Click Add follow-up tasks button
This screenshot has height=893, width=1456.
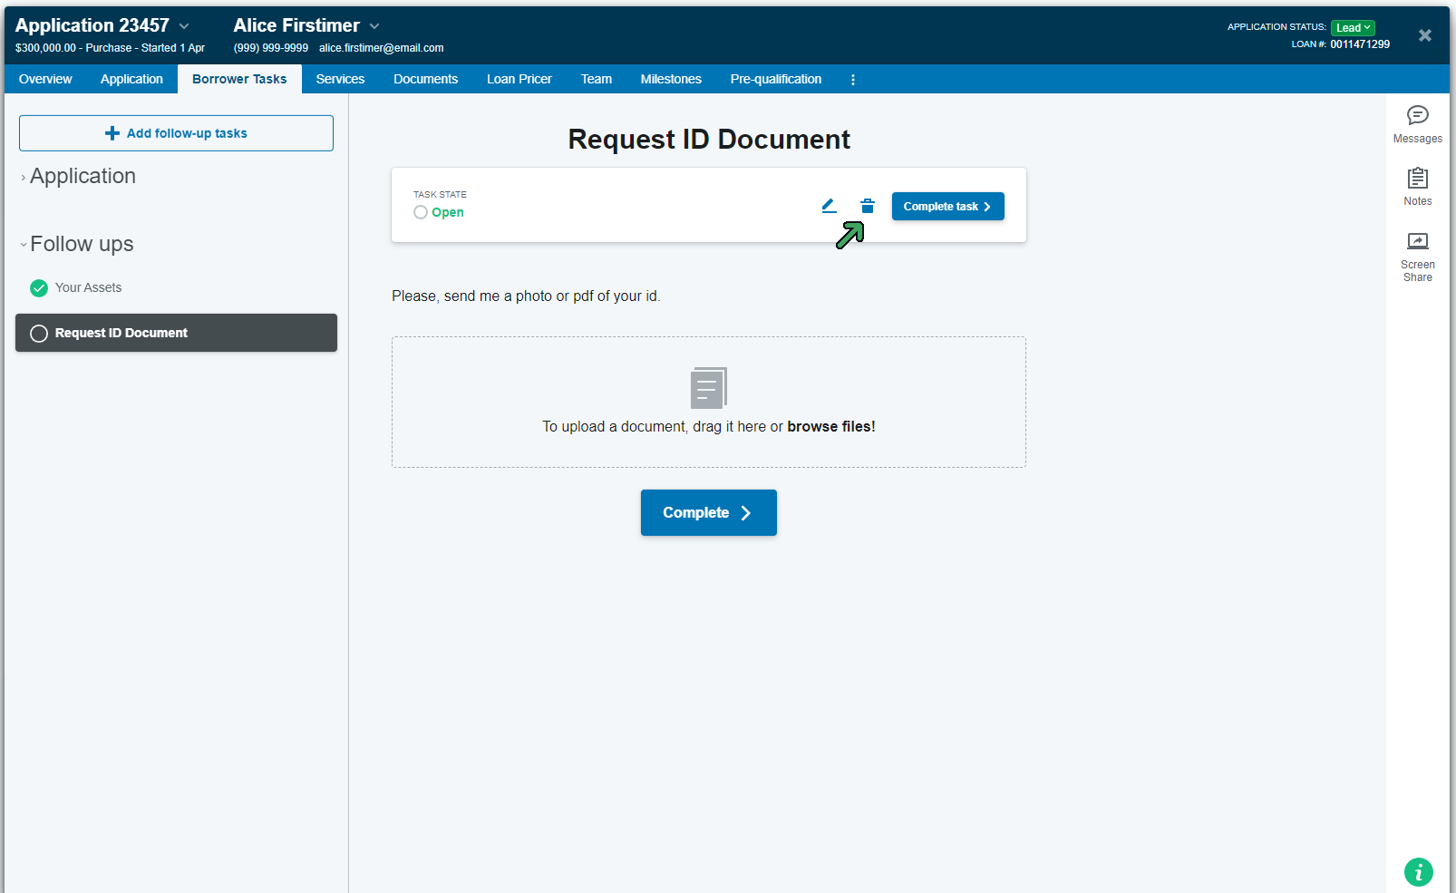(176, 133)
